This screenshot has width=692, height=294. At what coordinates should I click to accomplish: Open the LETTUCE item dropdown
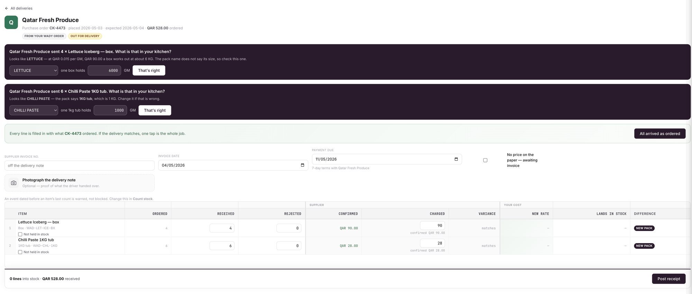point(34,71)
